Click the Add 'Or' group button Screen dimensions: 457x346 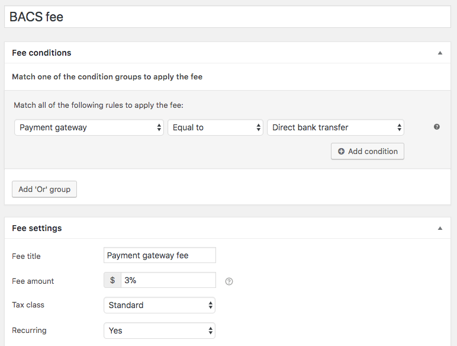pos(44,190)
